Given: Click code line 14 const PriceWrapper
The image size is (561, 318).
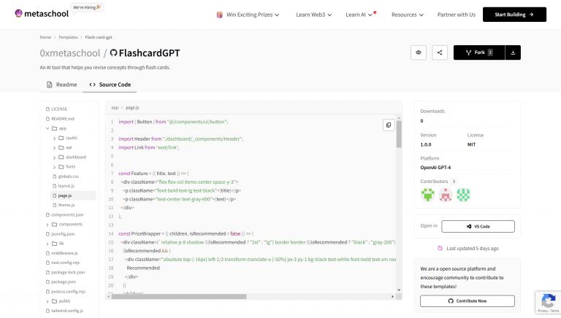Looking at the screenshot, I should click(x=186, y=233).
